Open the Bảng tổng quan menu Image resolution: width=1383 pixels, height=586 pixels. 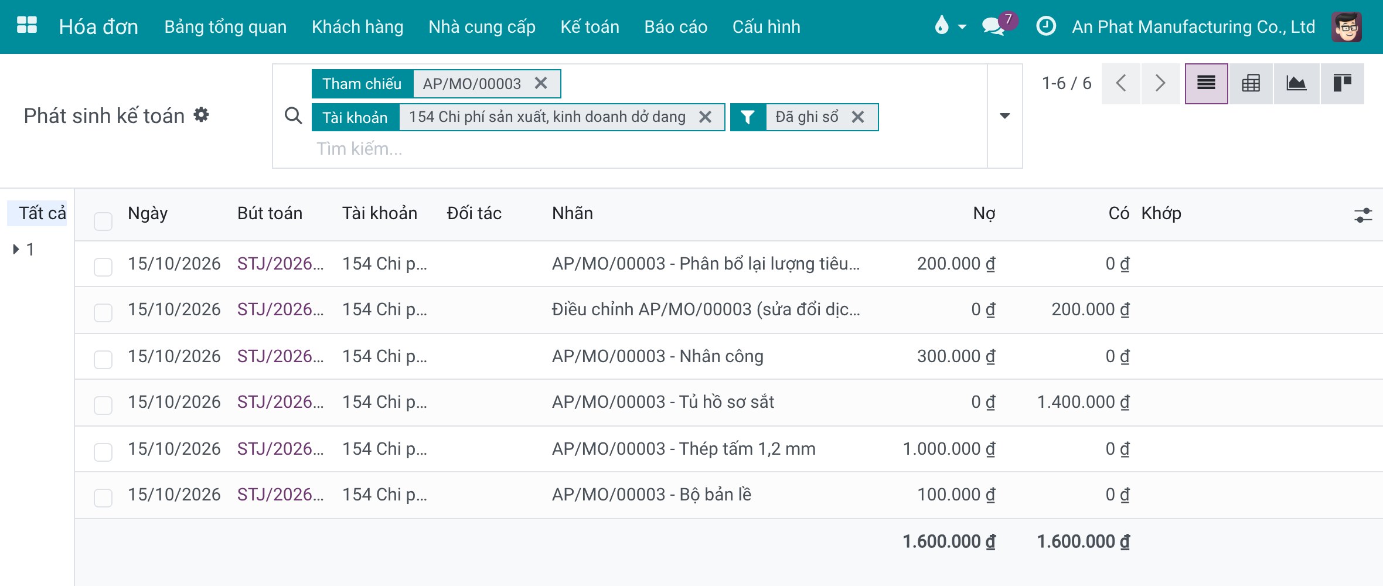225,27
